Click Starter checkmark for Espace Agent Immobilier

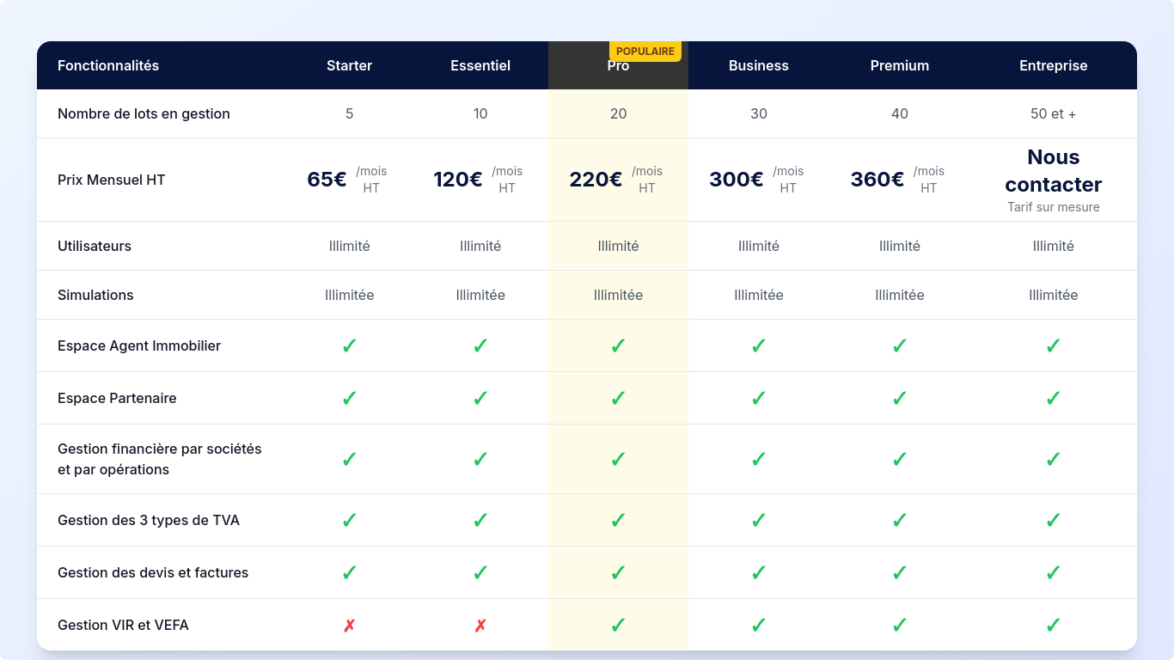point(349,346)
